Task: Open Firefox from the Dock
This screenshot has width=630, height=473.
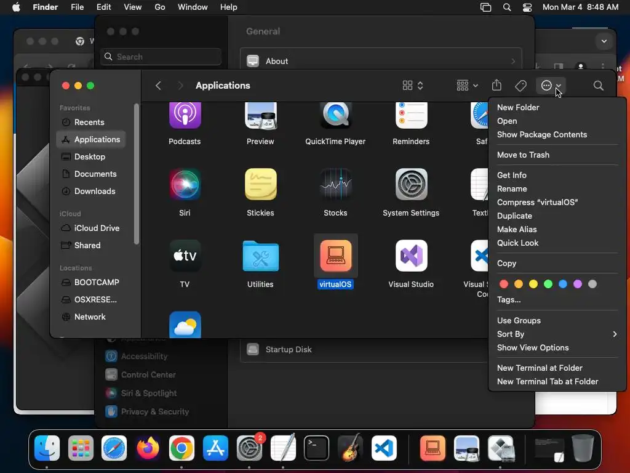Action: click(x=148, y=448)
